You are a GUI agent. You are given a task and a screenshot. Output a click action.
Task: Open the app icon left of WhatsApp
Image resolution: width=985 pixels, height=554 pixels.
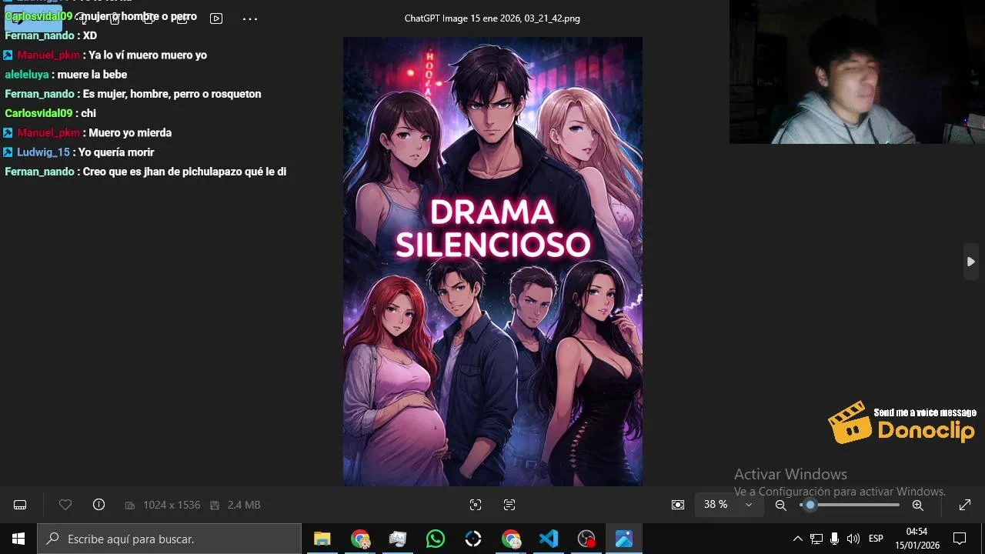click(398, 539)
